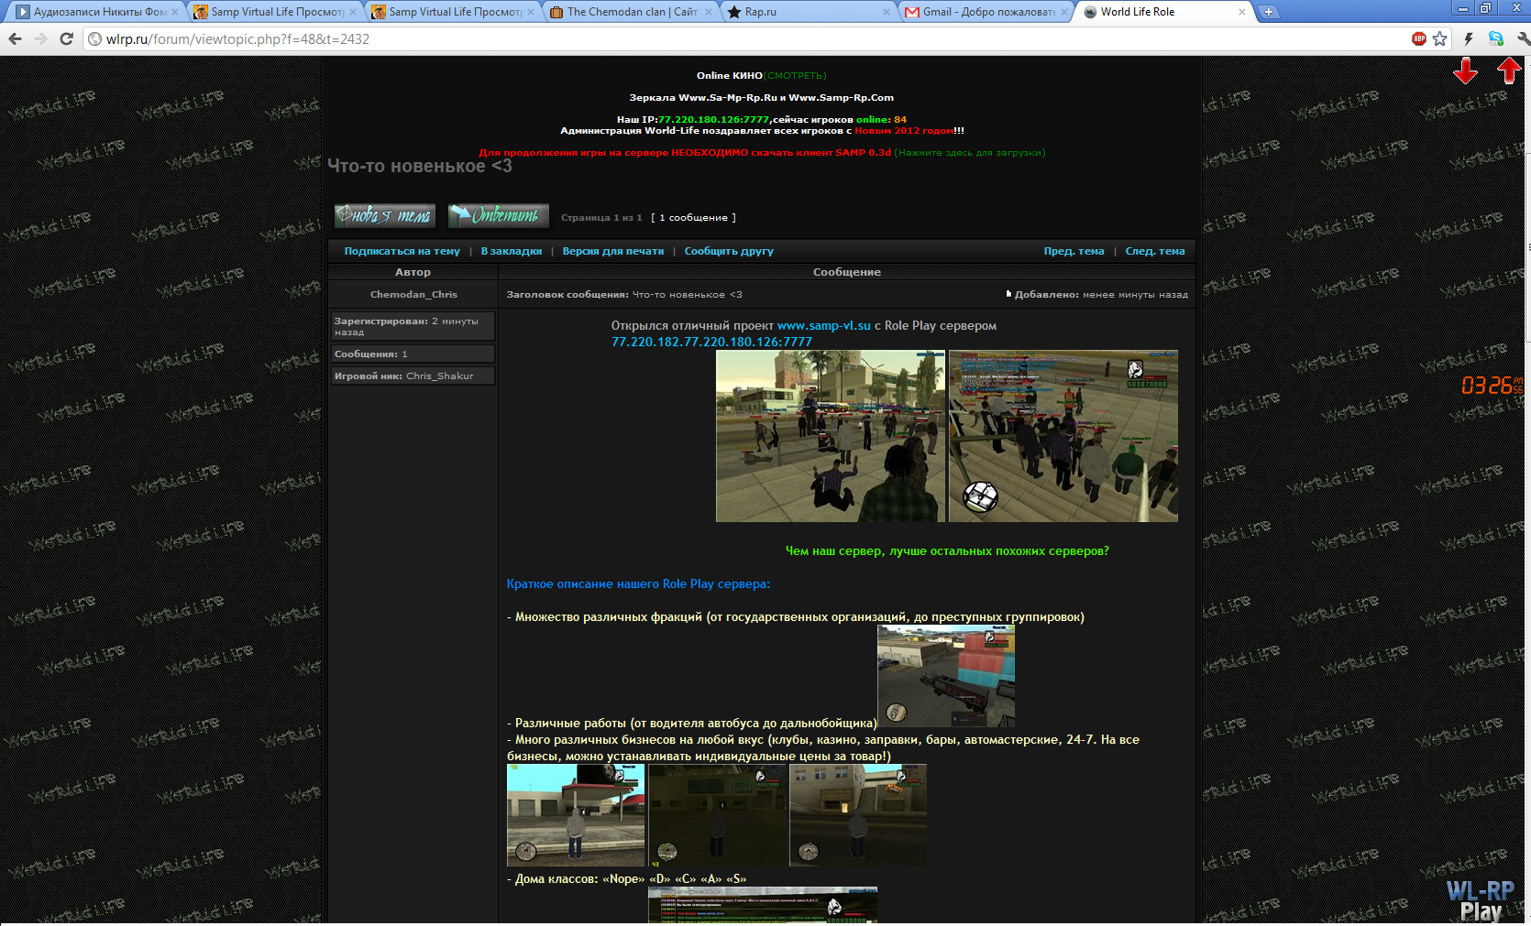Switch to the Gmail tab
The image size is (1531, 926).
tap(984, 12)
